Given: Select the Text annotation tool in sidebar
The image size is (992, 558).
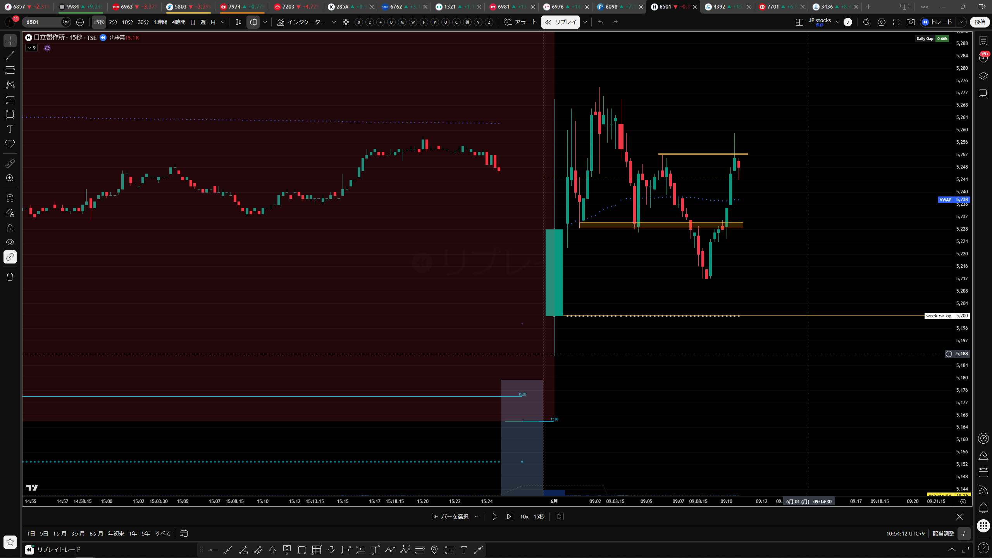Looking at the screenshot, I should [x=10, y=129].
